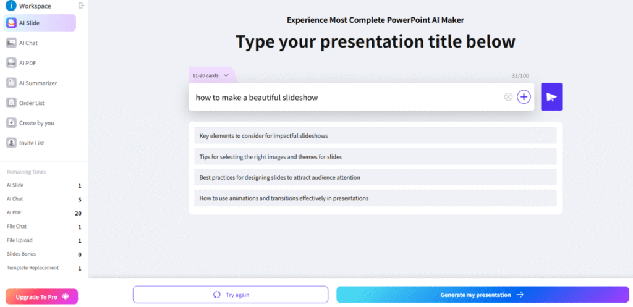Screen dimensions: 633x307
Task: Focus the presentation title input field
Action: click(x=346, y=97)
